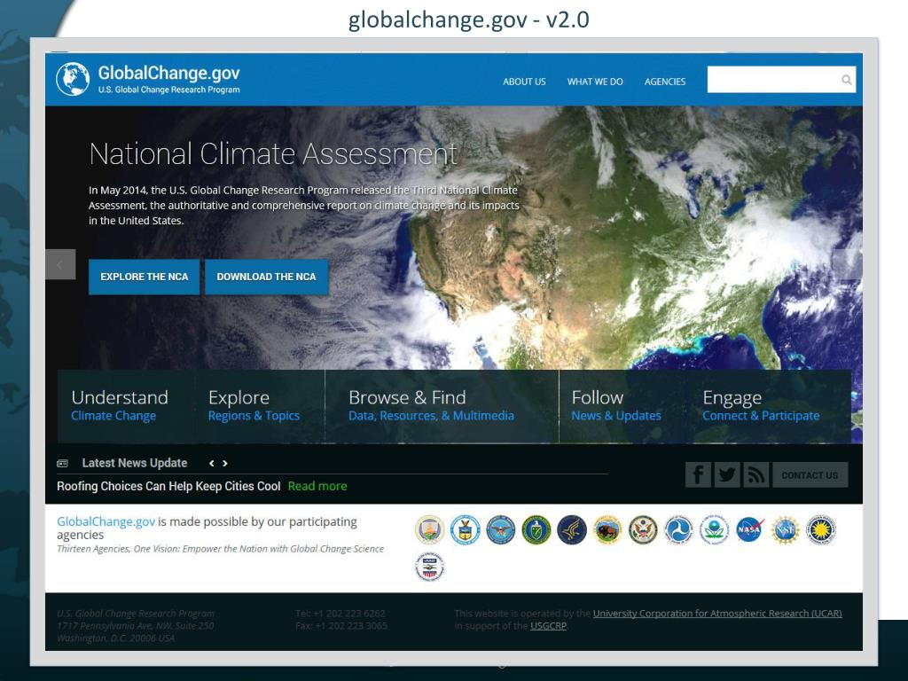Screen dimensions: 908x681
Task: Open the Facebook page icon
Action: (x=699, y=475)
